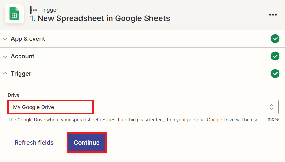The image size is (285, 162).
Task: Expand the Account section chevron
Action: point(5,56)
